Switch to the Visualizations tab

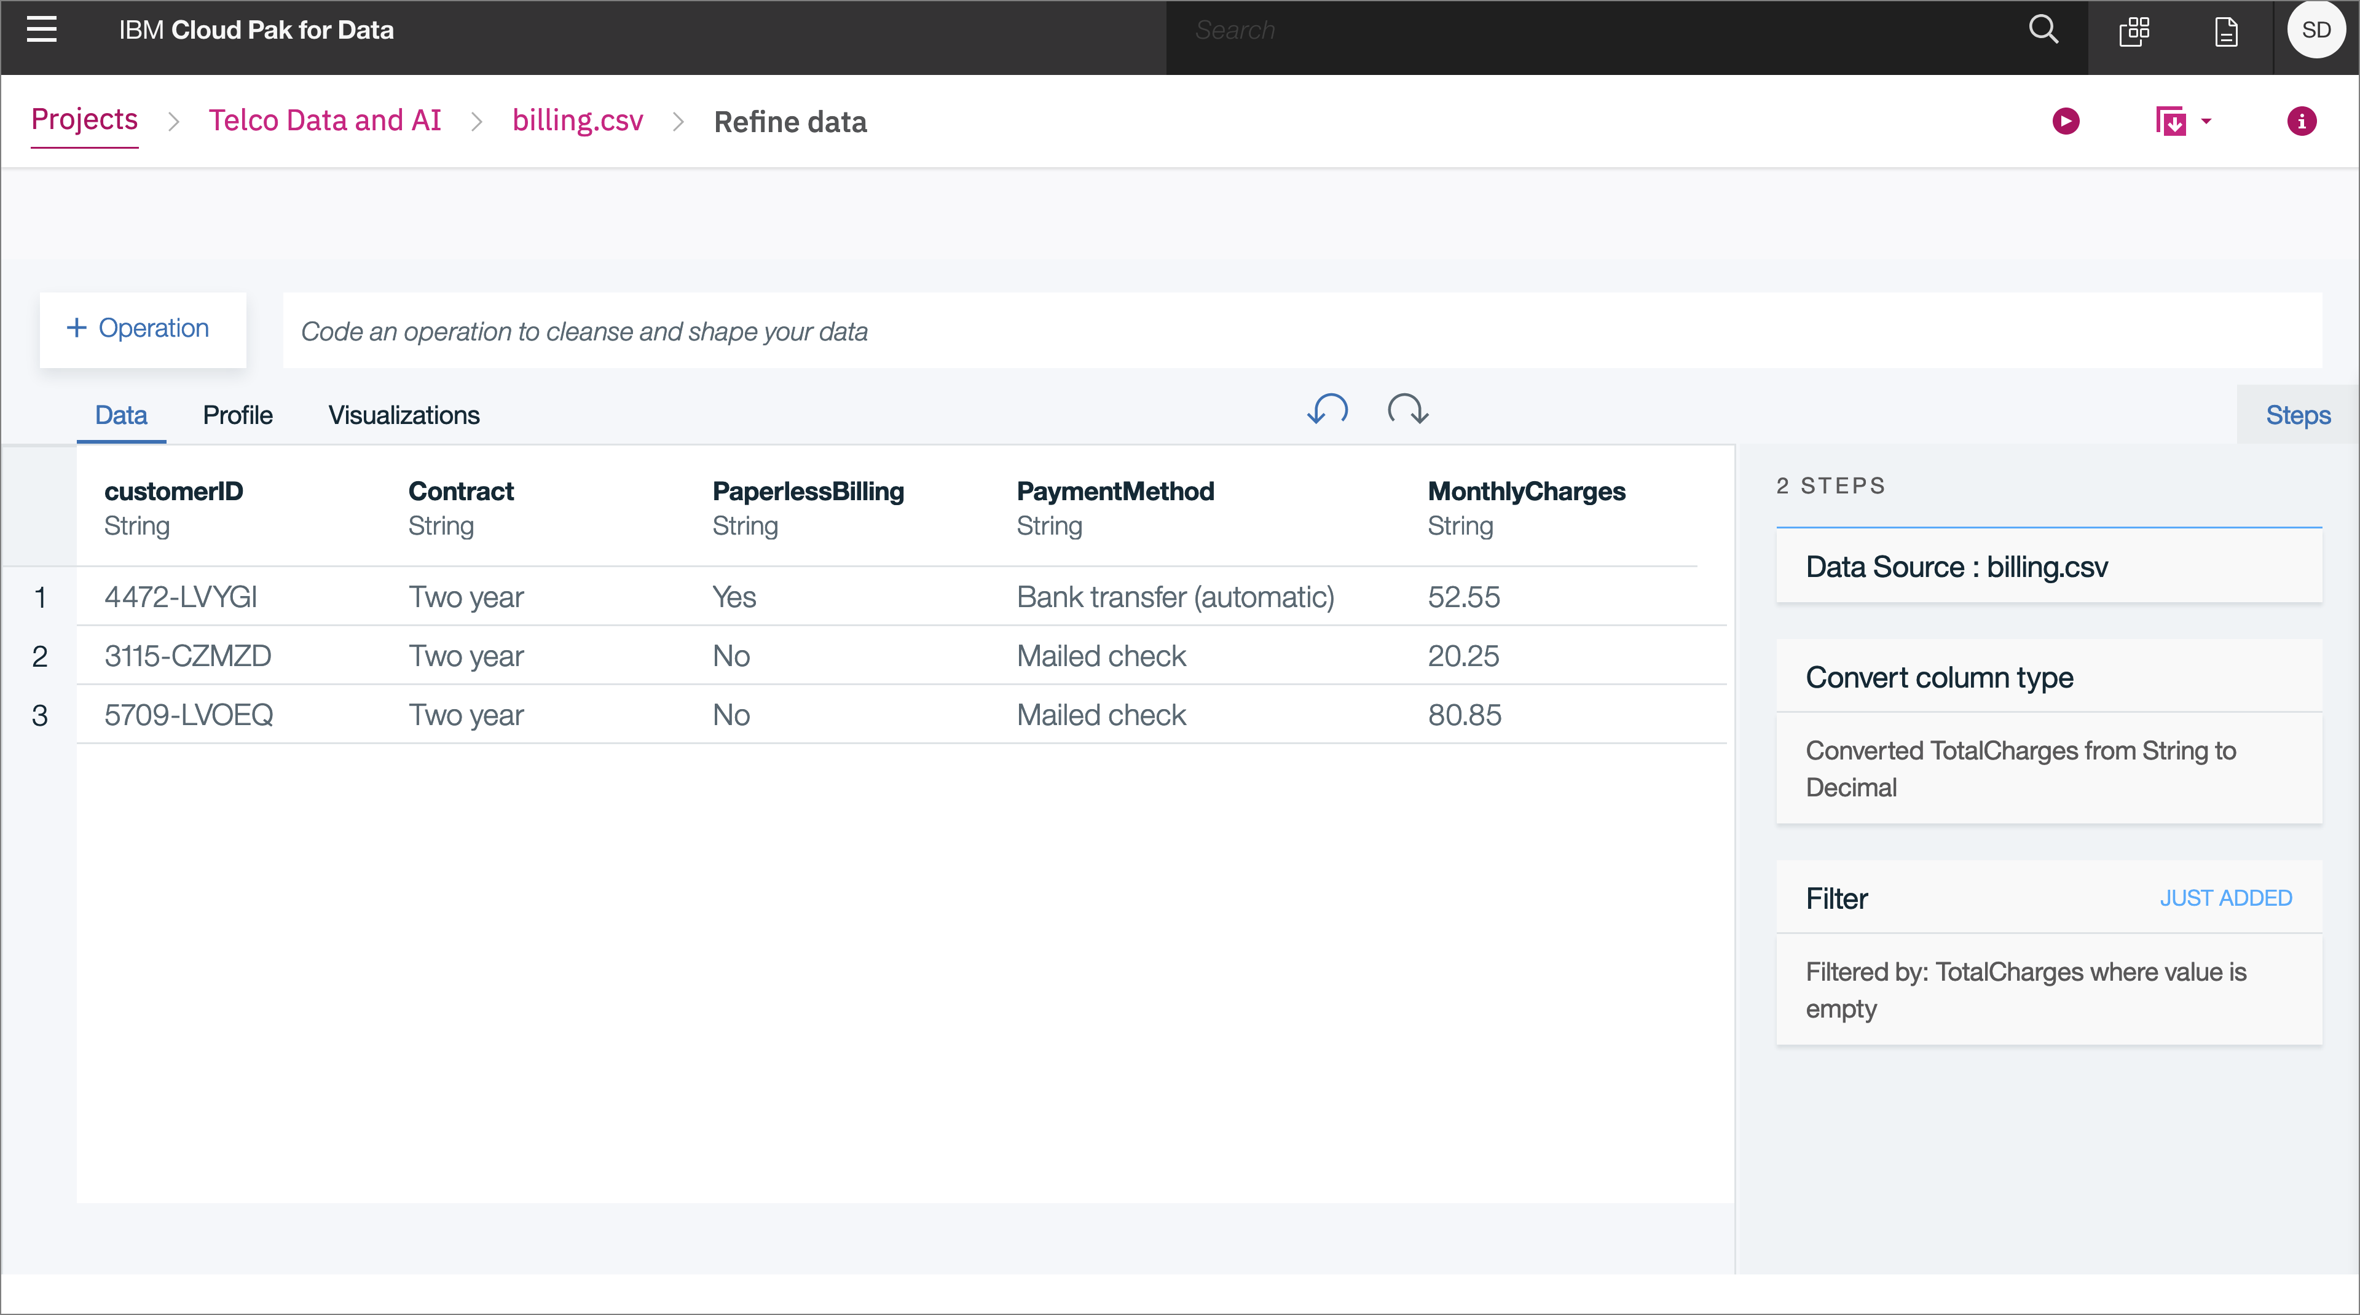403,415
